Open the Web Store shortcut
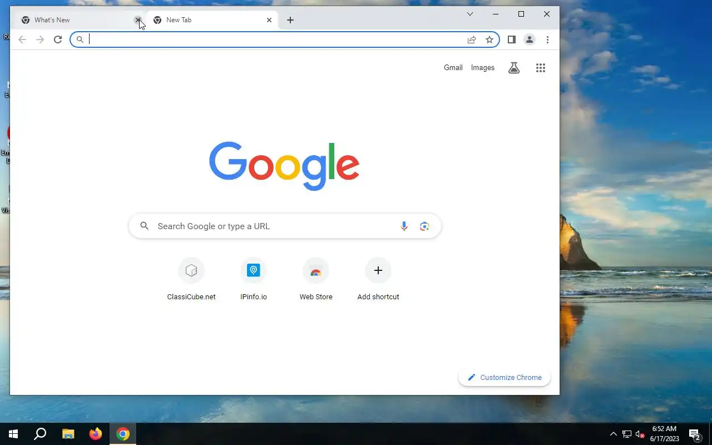712x445 pixels. (316, 280)
